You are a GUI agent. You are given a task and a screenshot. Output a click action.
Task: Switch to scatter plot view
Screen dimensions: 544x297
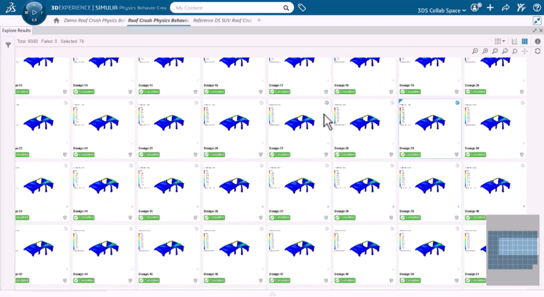[515, 41]
